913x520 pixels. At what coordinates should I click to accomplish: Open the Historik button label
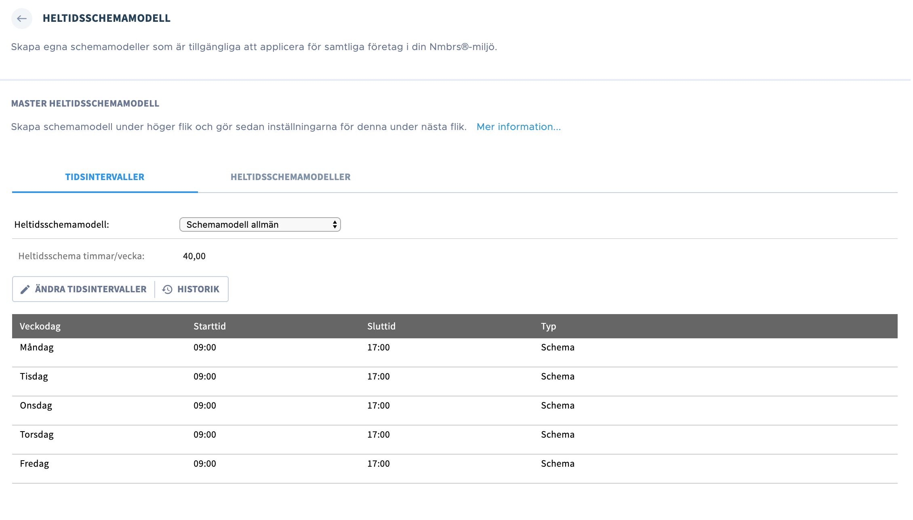198,289
